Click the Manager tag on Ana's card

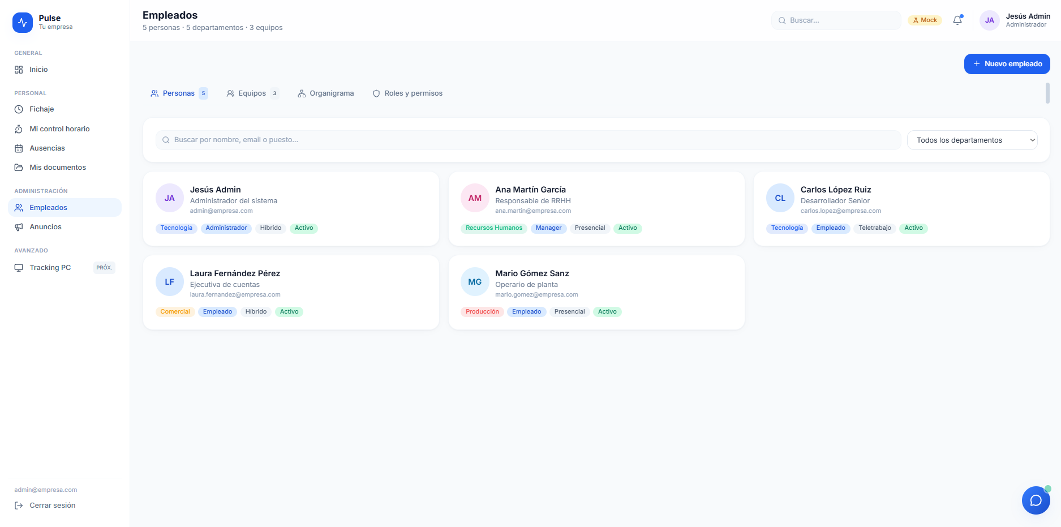(548, 228)
